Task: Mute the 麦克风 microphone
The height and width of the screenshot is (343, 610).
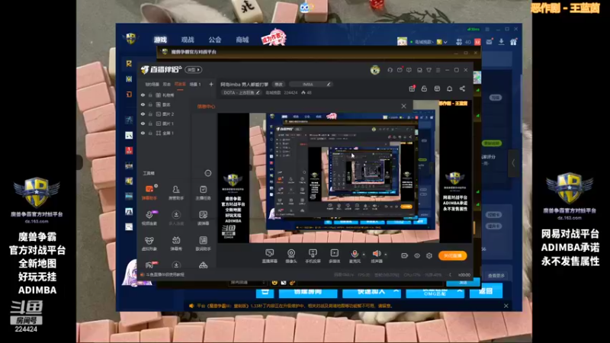Action: (x=355, y=256)
